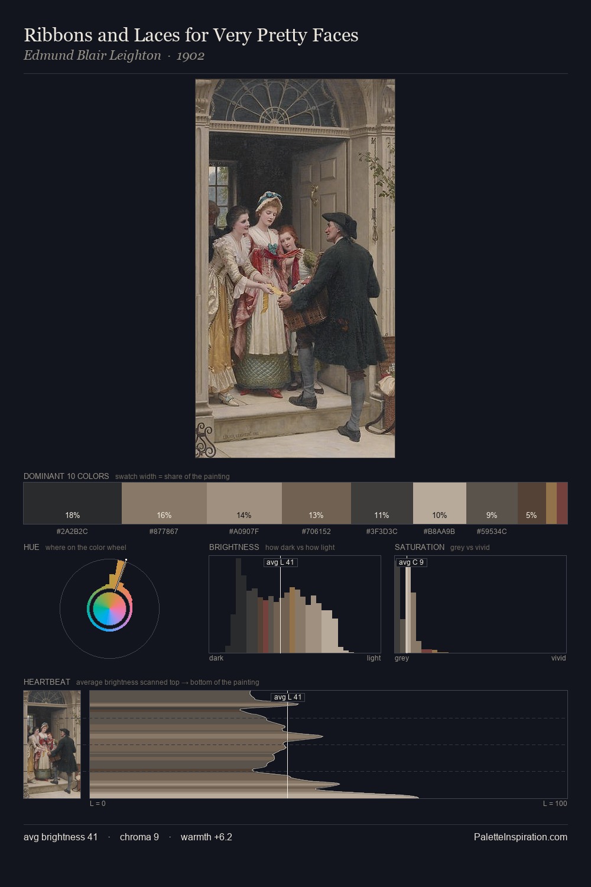Click the main painting image
This screenshot has height=887, width=591.
click(x=295, y=268)
